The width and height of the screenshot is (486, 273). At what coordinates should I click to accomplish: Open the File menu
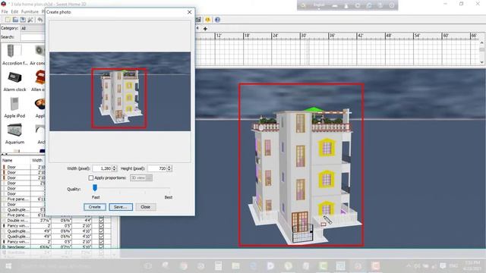click(5, 11)
